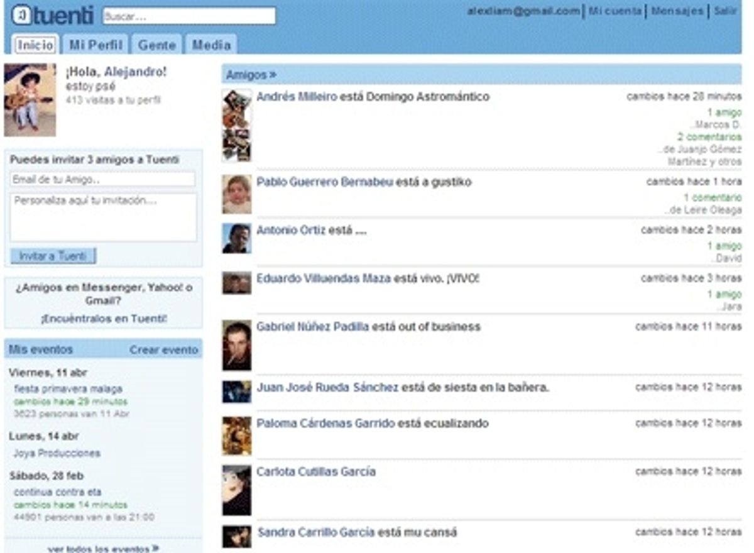
Task: Open Sandra Carrillo García's name link
Action: [x=316, y=533]
